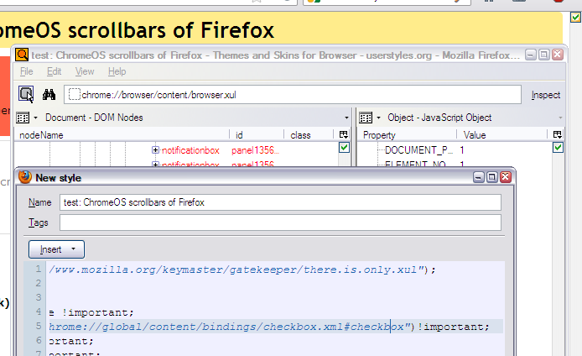Click into the style Name text field
The image size is (582, 356).
coord(280,202)
